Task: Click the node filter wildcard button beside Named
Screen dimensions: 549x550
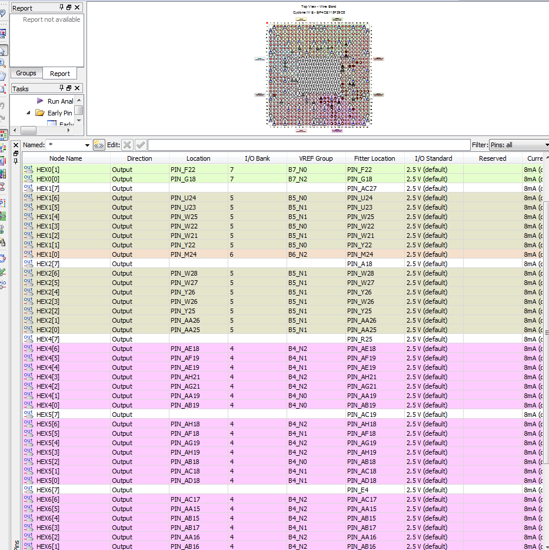Action: pos(99,145)
